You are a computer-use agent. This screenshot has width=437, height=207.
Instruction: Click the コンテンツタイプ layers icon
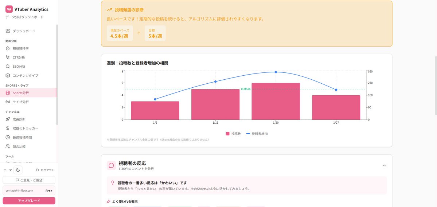[x=8, y=75]
